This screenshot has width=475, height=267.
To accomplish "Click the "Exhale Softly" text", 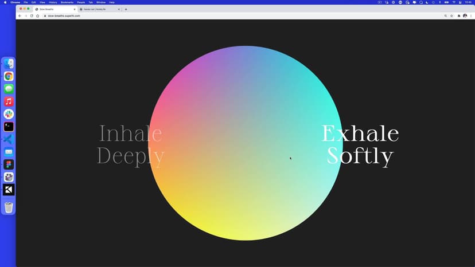I will tap(360, 144).
